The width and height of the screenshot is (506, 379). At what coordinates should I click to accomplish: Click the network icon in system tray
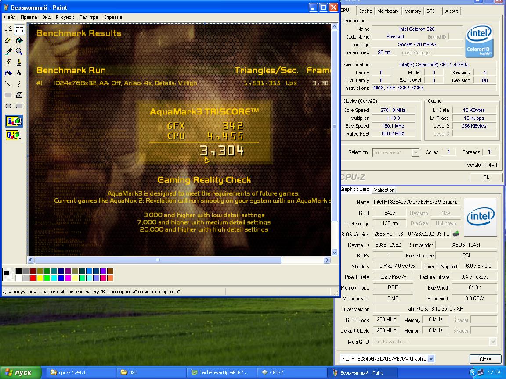(481, 372)
